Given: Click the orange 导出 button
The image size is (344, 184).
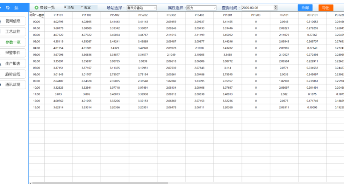Looking at the screenshot, I should [x=326, y=8].
